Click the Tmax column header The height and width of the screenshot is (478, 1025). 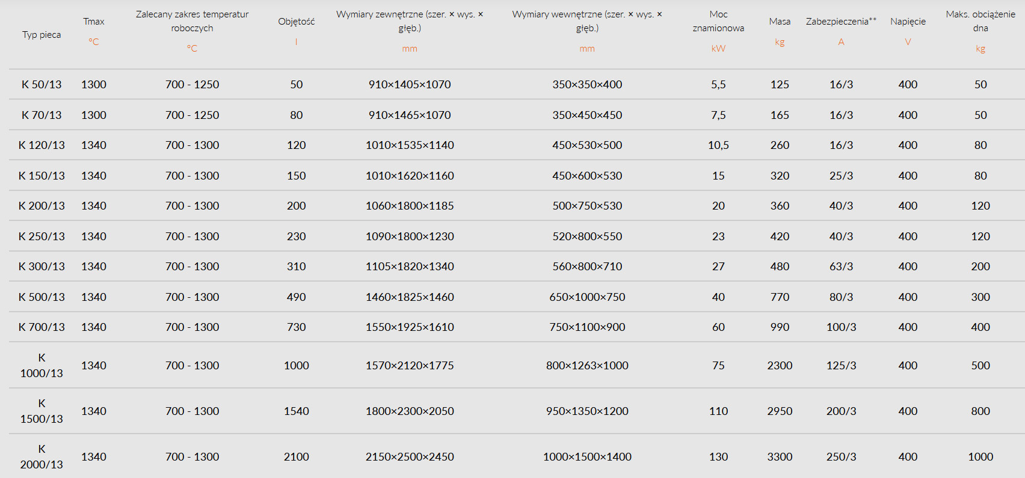94,22
